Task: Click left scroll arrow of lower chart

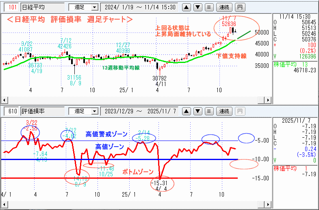Action: click(4, 204)
